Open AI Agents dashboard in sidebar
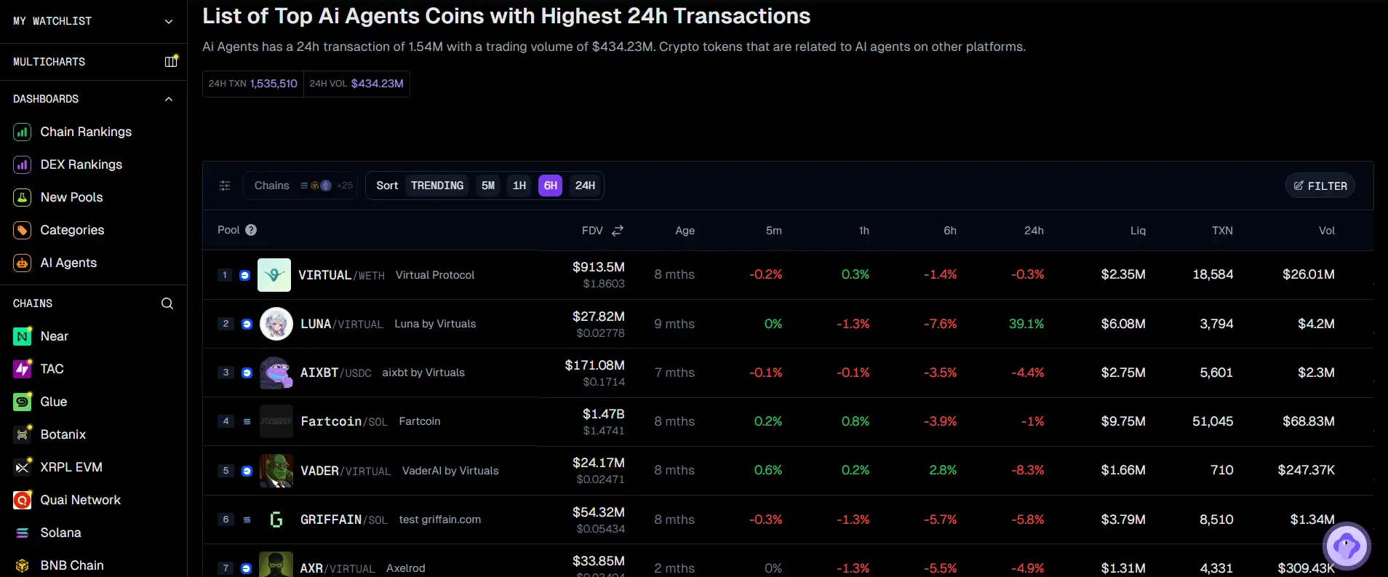 [x=68, y=263]
